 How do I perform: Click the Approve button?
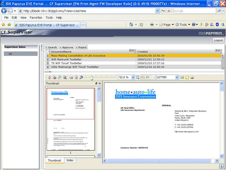pyautogui.click(x=66, y=47)
